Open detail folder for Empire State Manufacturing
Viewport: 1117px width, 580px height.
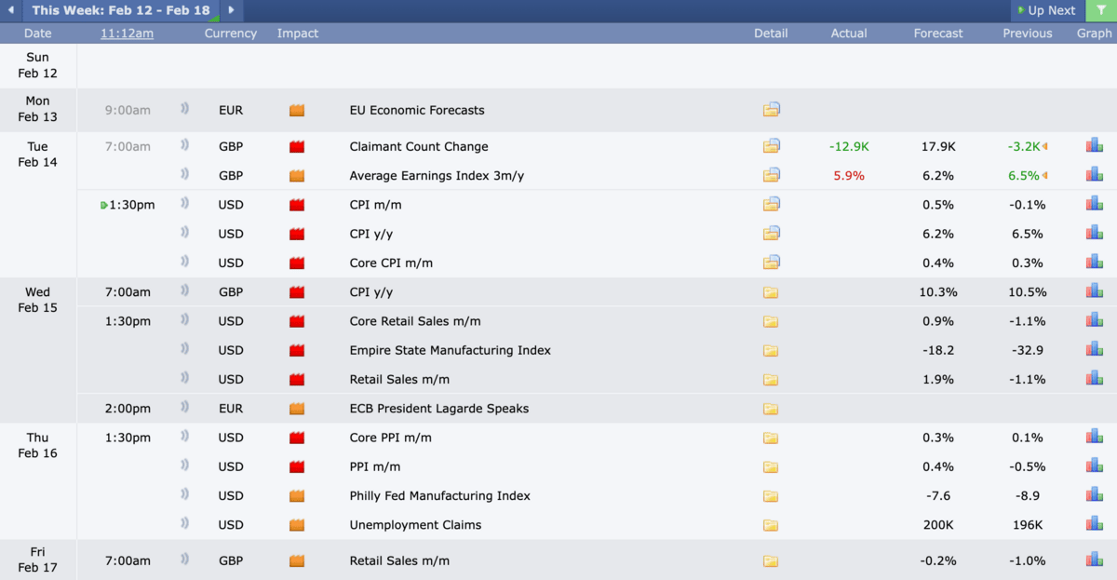pos(770,350)
